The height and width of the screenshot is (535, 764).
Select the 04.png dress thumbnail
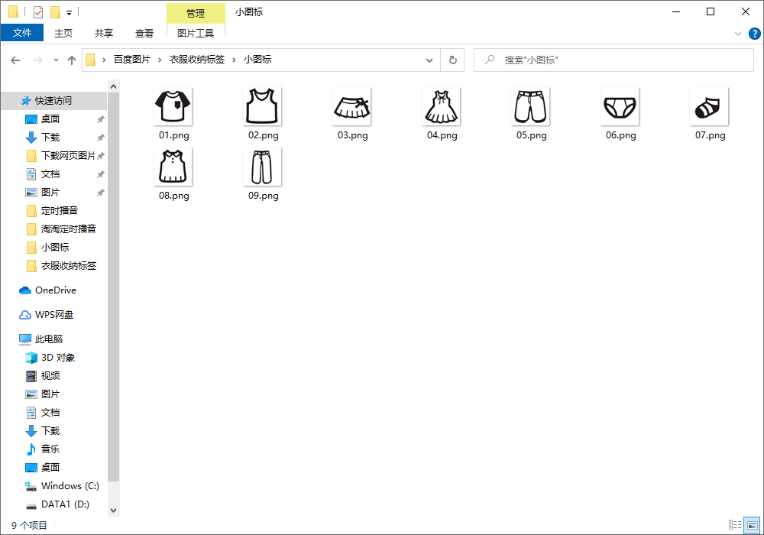pyautogui.click(x=442, y=105)
